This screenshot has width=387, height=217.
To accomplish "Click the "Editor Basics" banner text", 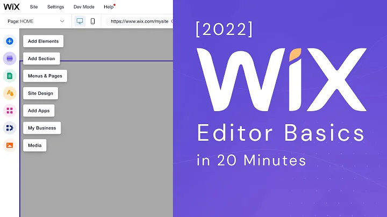I will tap(281, 133).
